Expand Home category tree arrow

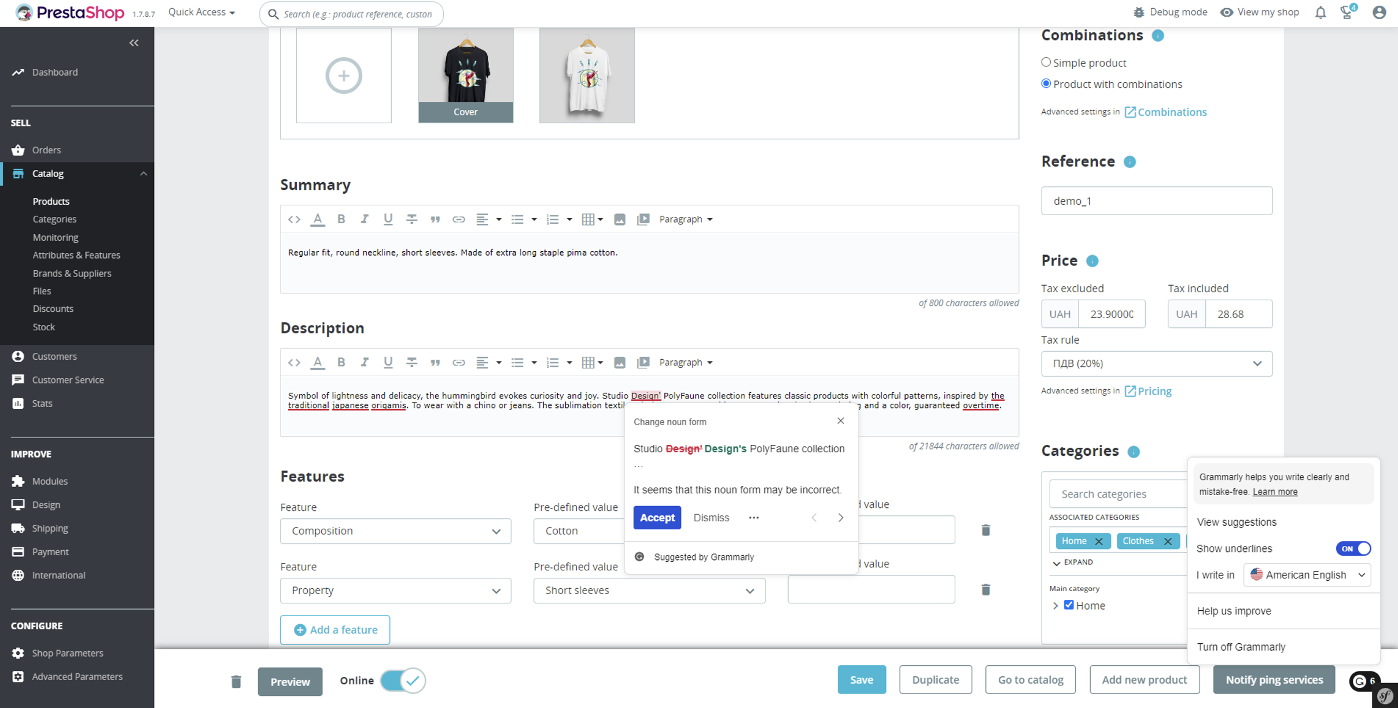[x=1055, y=606]
